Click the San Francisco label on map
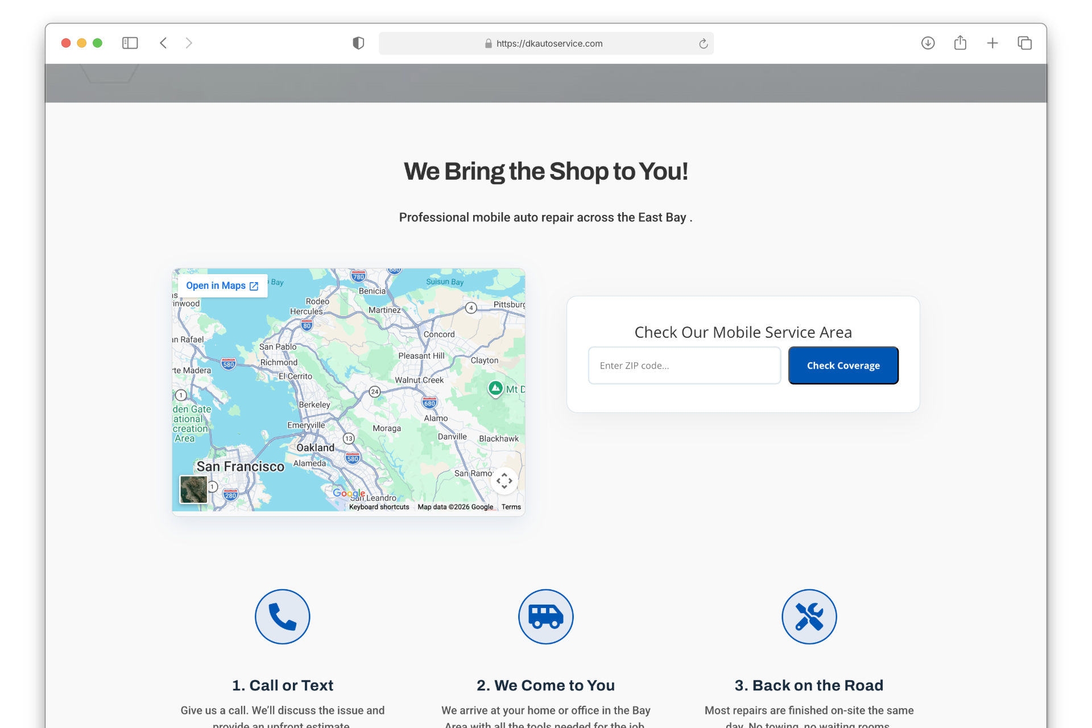 pyautogui.click(x=241, y=466)
